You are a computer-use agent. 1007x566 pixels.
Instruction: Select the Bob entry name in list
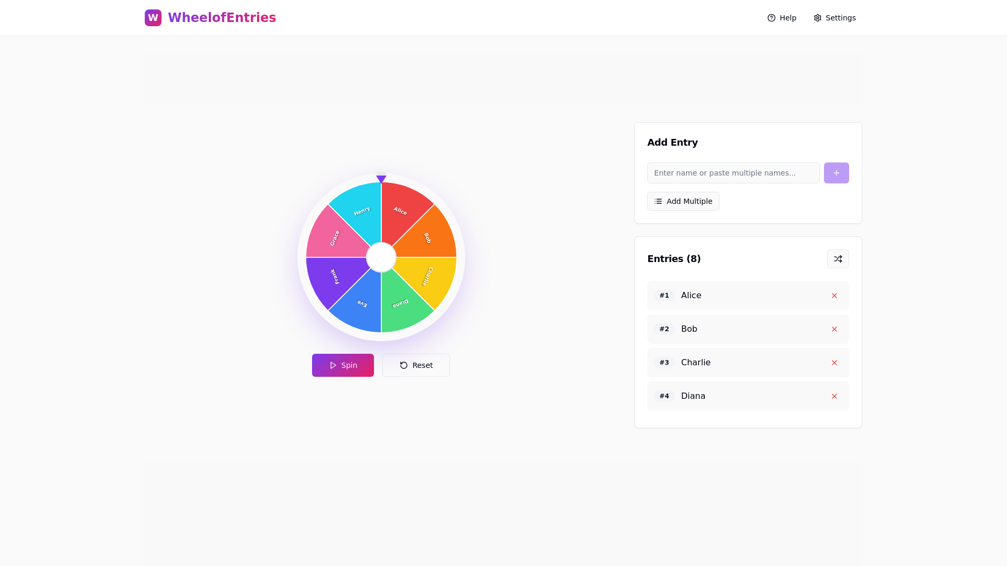point(689,329)
